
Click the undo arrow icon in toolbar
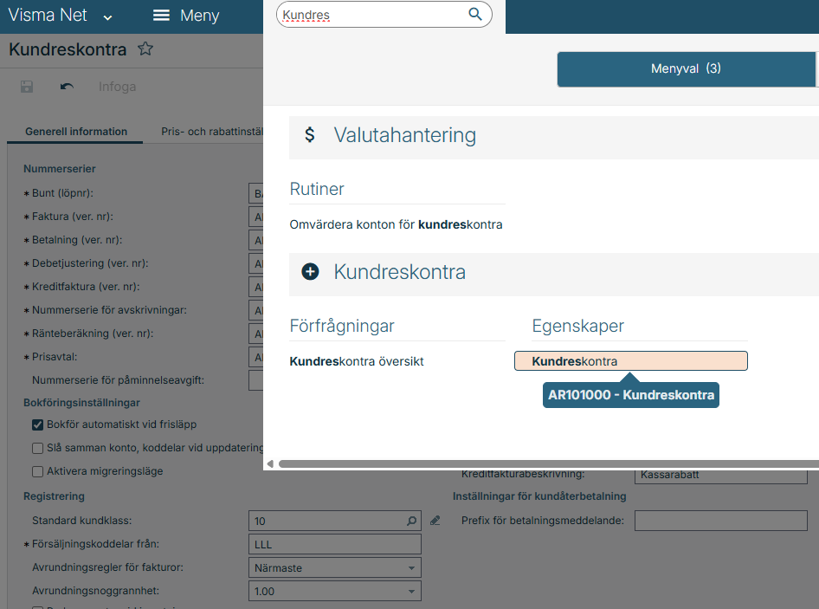click(x=67, y=87)
